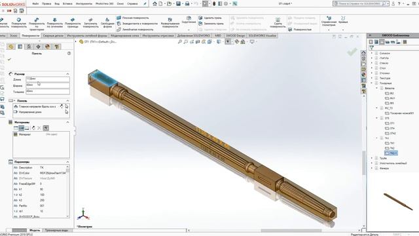The image size is (419, 236).
Task: Click the parameters list vertical scrollbar
Action: point(67,191)
